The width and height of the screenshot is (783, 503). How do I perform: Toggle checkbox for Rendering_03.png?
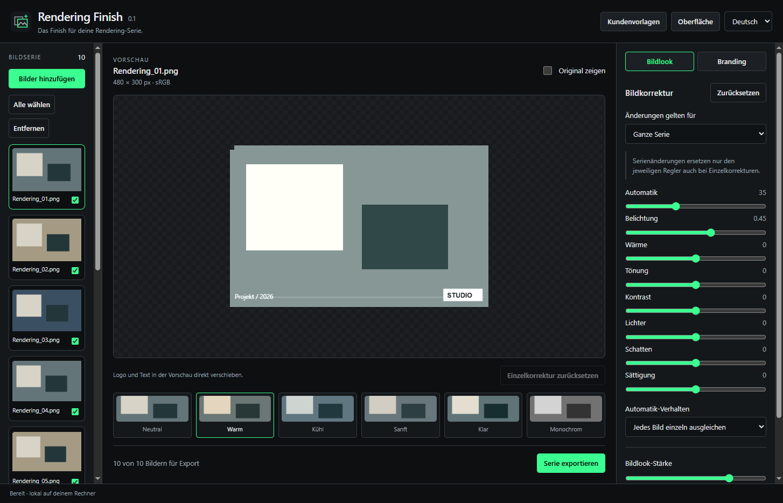tap(75, 341)
